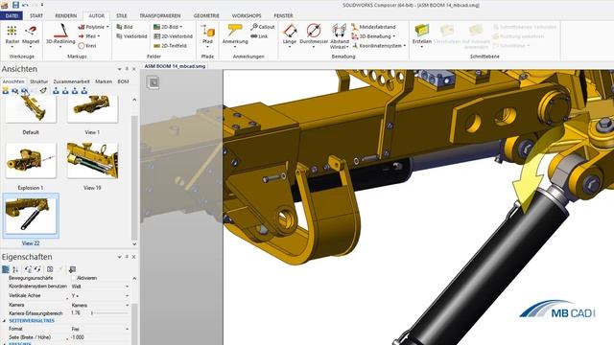Viewport: 614px width, 345px height.
Task: Open the Eigenschaften panel options arrow
Action: coord(119,257)
